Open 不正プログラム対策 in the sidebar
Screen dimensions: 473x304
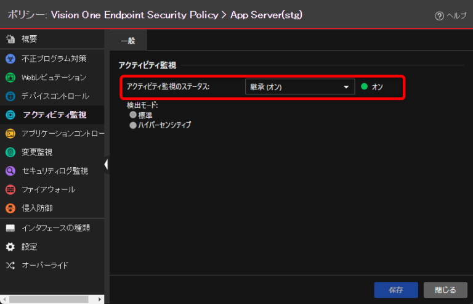pyautogui.click(x=52, y=59)
